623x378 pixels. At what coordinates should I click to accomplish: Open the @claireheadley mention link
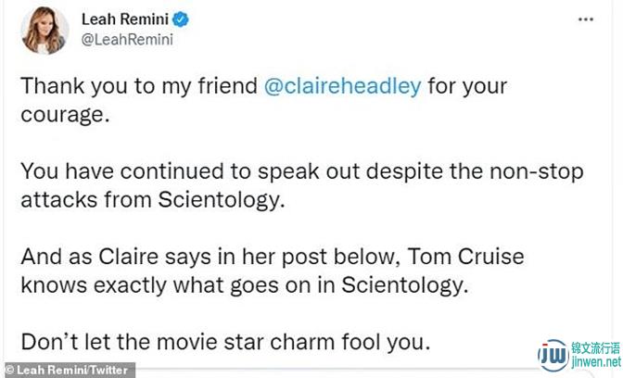(x=342, y=86)
